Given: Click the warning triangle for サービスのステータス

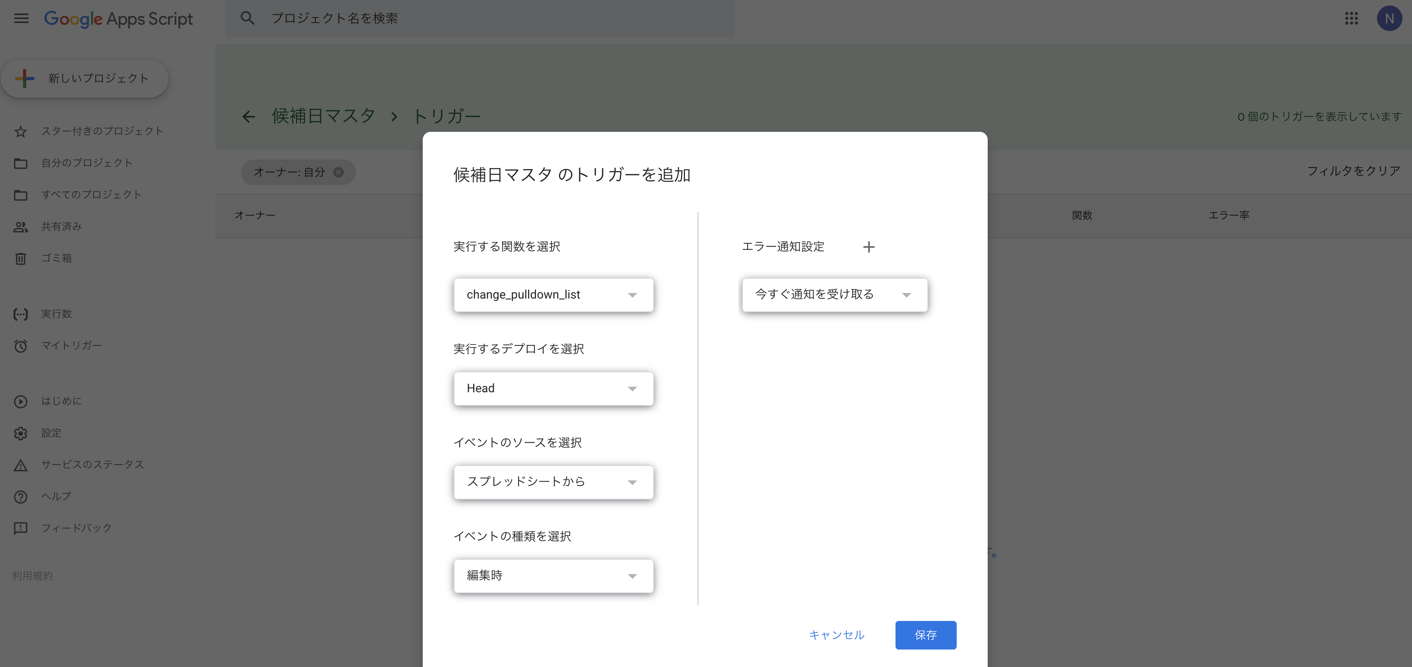Looking at the screenshot, I should (21, 465).
